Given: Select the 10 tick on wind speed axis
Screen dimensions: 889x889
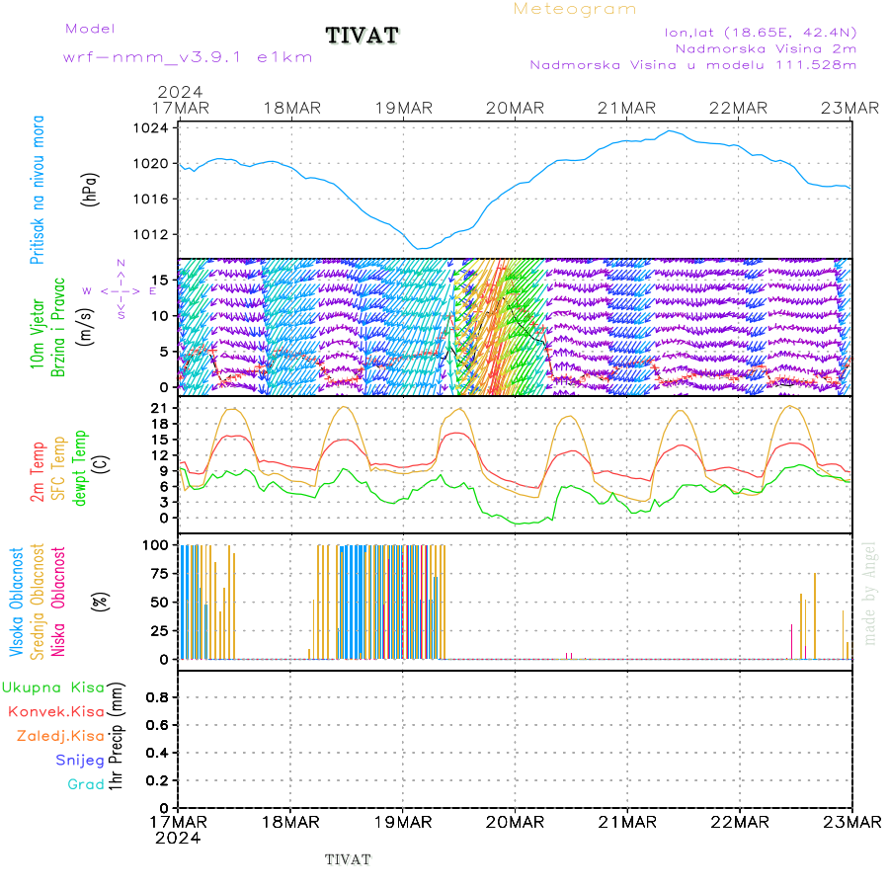Looking at the screenshot, I should click(x=160, y=316).
